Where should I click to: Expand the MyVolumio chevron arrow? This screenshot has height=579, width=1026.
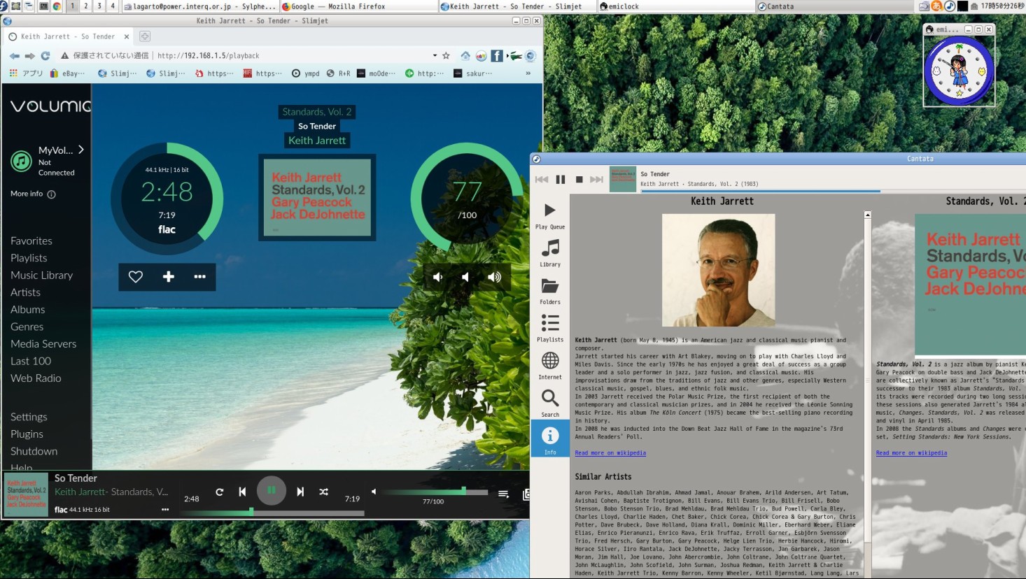pyautogui.click(x=81, y=150)
